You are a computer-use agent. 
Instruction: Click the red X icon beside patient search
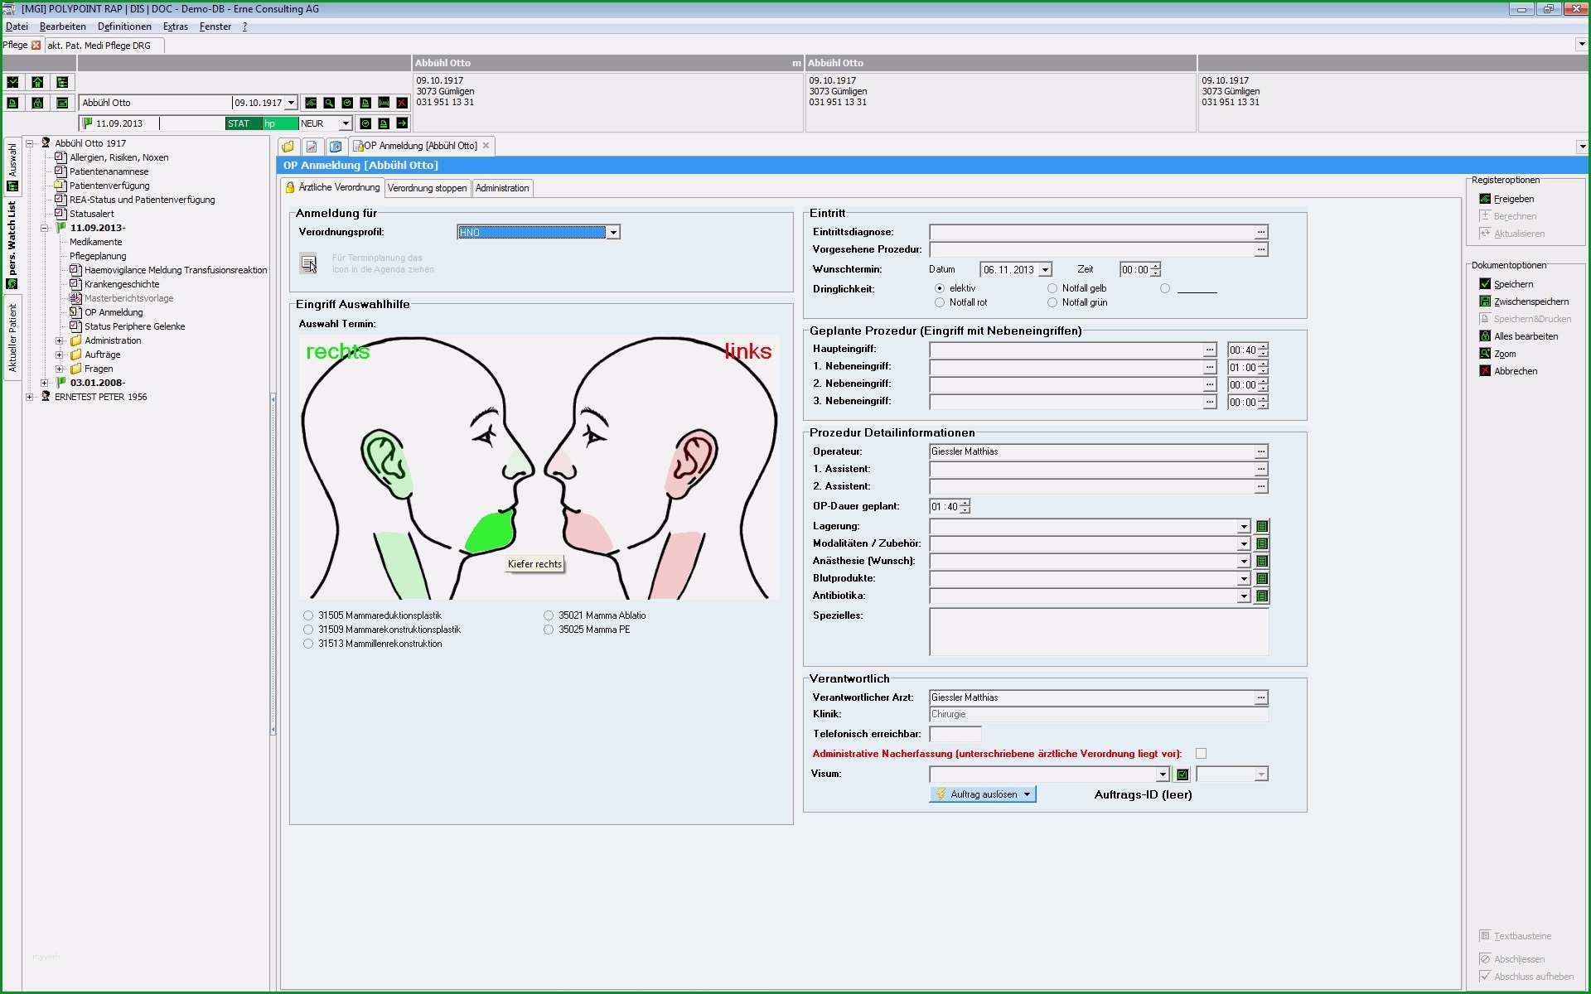click(402, 103)
